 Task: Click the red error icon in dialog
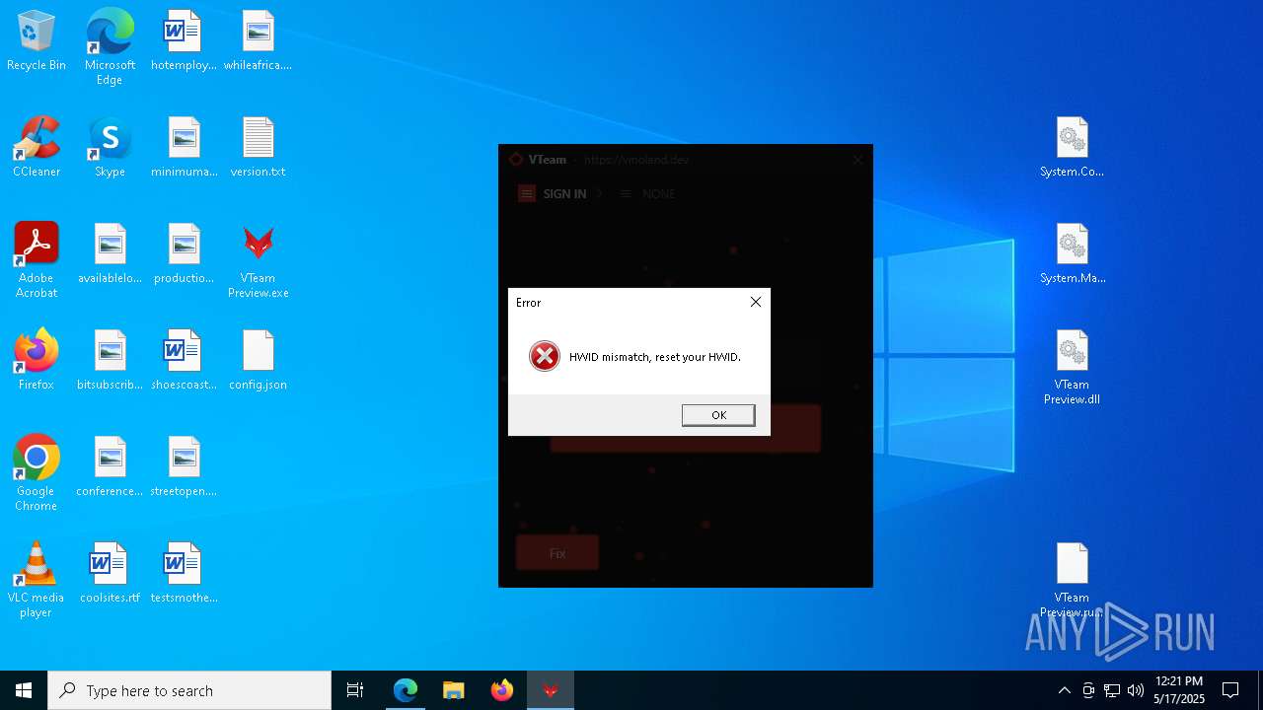[544, 356]
